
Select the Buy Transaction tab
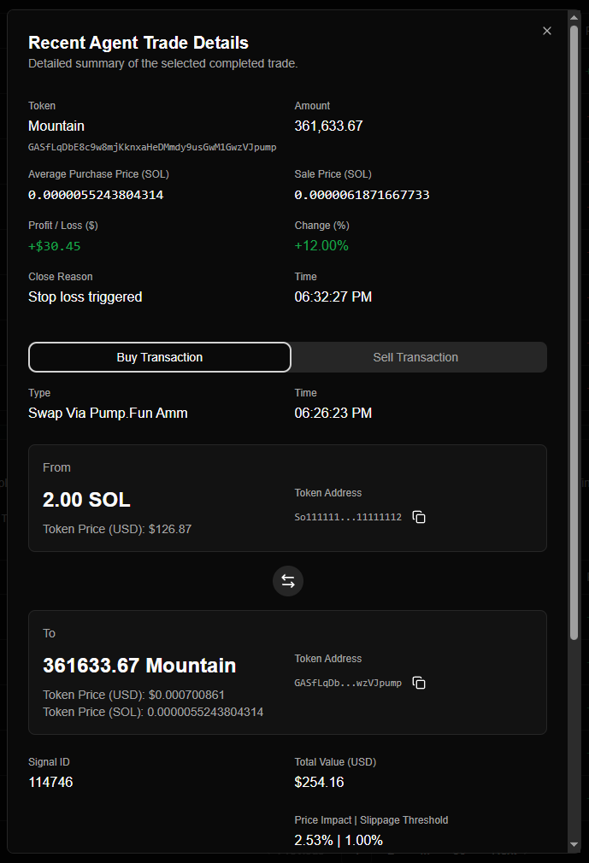point(160,357)
